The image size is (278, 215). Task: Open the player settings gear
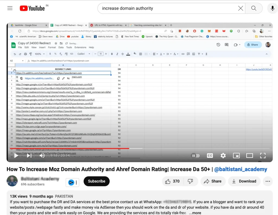(223, 156)
